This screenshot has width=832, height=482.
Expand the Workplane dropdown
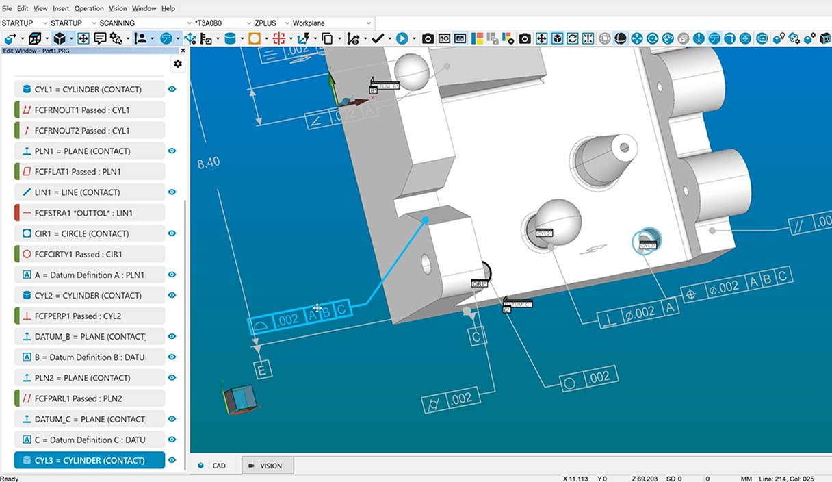[x=368, y=23]
